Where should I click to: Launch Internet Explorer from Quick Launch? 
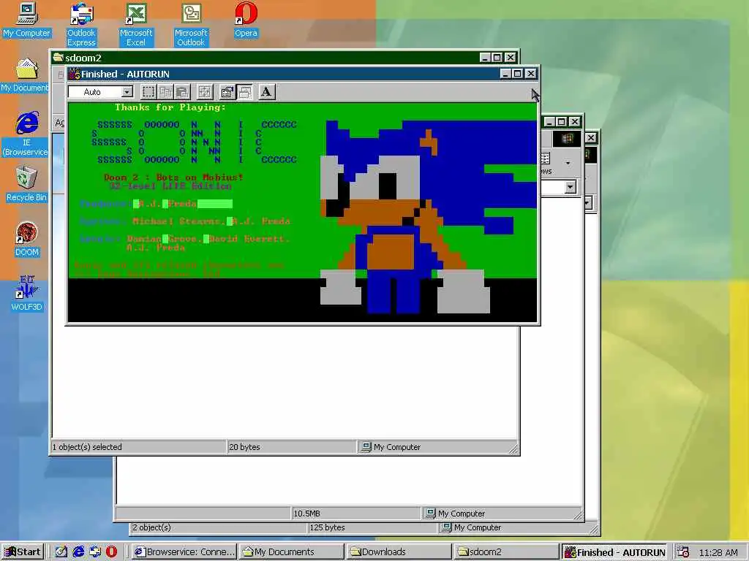pos(78,552)
